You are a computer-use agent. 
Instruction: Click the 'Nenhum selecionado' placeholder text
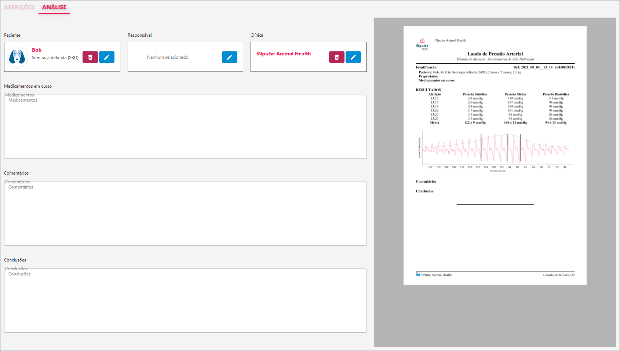click(x=168, y=57)
